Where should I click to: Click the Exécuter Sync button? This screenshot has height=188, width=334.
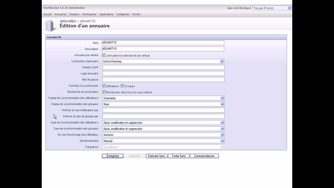click(157, 156)
